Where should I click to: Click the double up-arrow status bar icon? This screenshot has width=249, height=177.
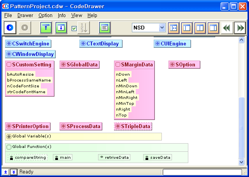5,172
